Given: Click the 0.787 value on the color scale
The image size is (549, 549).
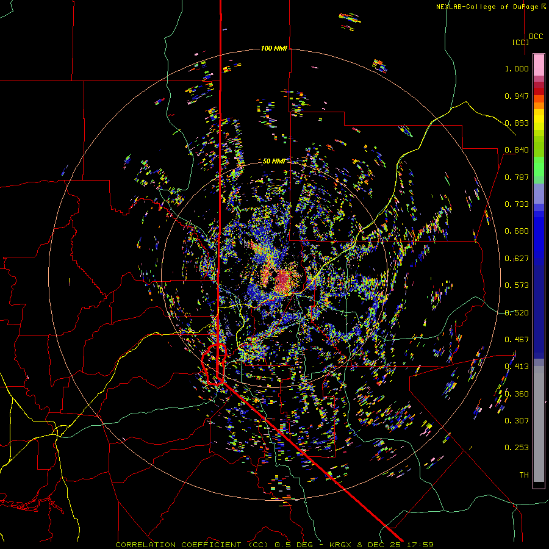Looking at the screenshot, I should tap(517, 177).
